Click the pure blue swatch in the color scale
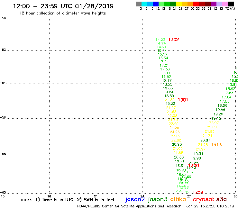The width and height of the screenshot is (238, 209). 156,4
